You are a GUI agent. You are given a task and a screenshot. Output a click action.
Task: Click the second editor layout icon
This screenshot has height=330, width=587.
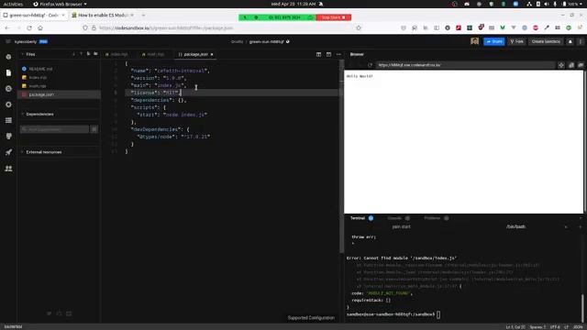point(328,54)
